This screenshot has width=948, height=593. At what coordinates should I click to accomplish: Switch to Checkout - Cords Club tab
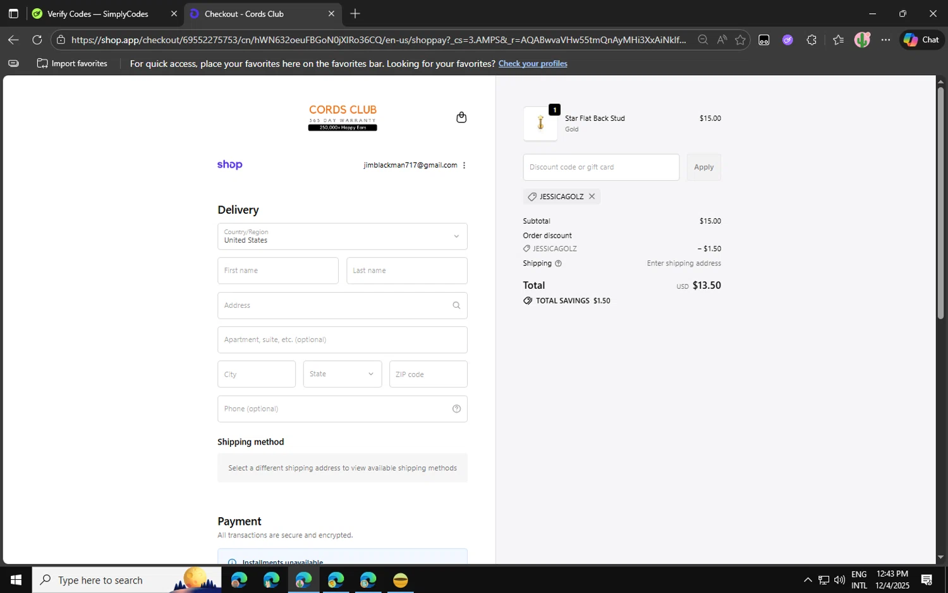point(263,14)
